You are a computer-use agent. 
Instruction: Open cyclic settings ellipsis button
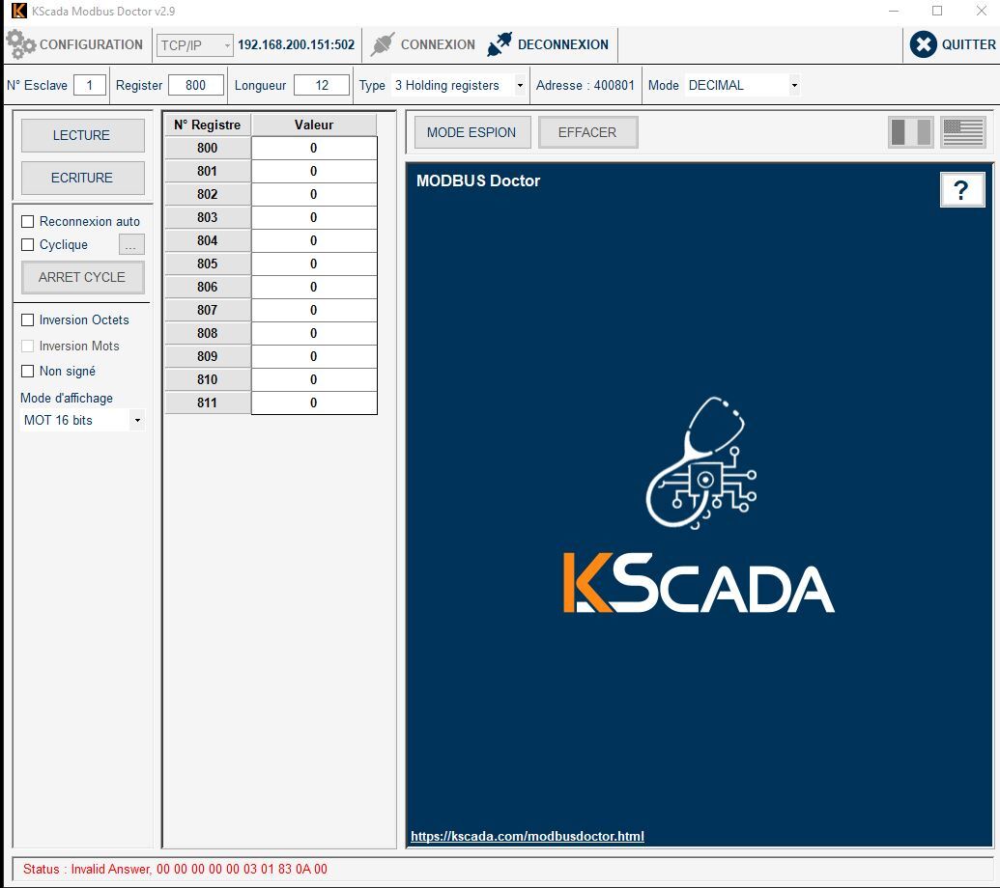tap(131, 244)
